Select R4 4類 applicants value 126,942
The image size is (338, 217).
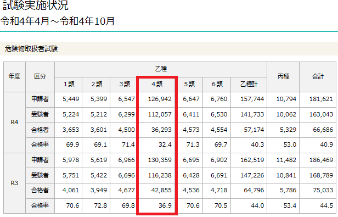coord(160,99)
